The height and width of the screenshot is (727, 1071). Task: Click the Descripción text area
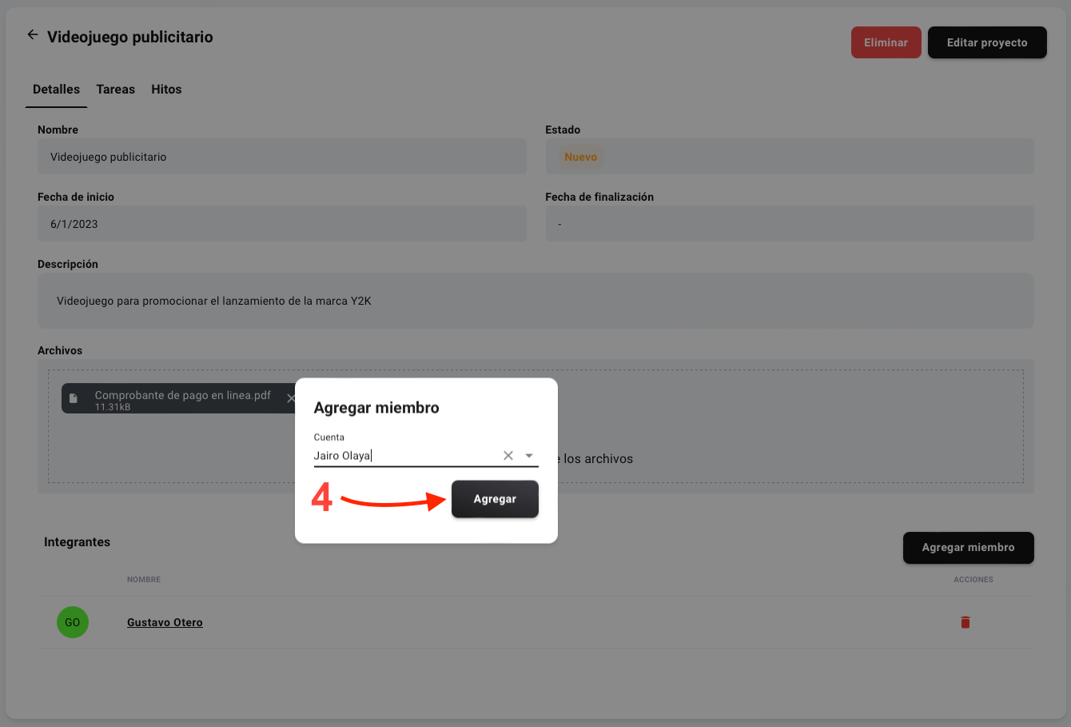click(x=535, y=302)
